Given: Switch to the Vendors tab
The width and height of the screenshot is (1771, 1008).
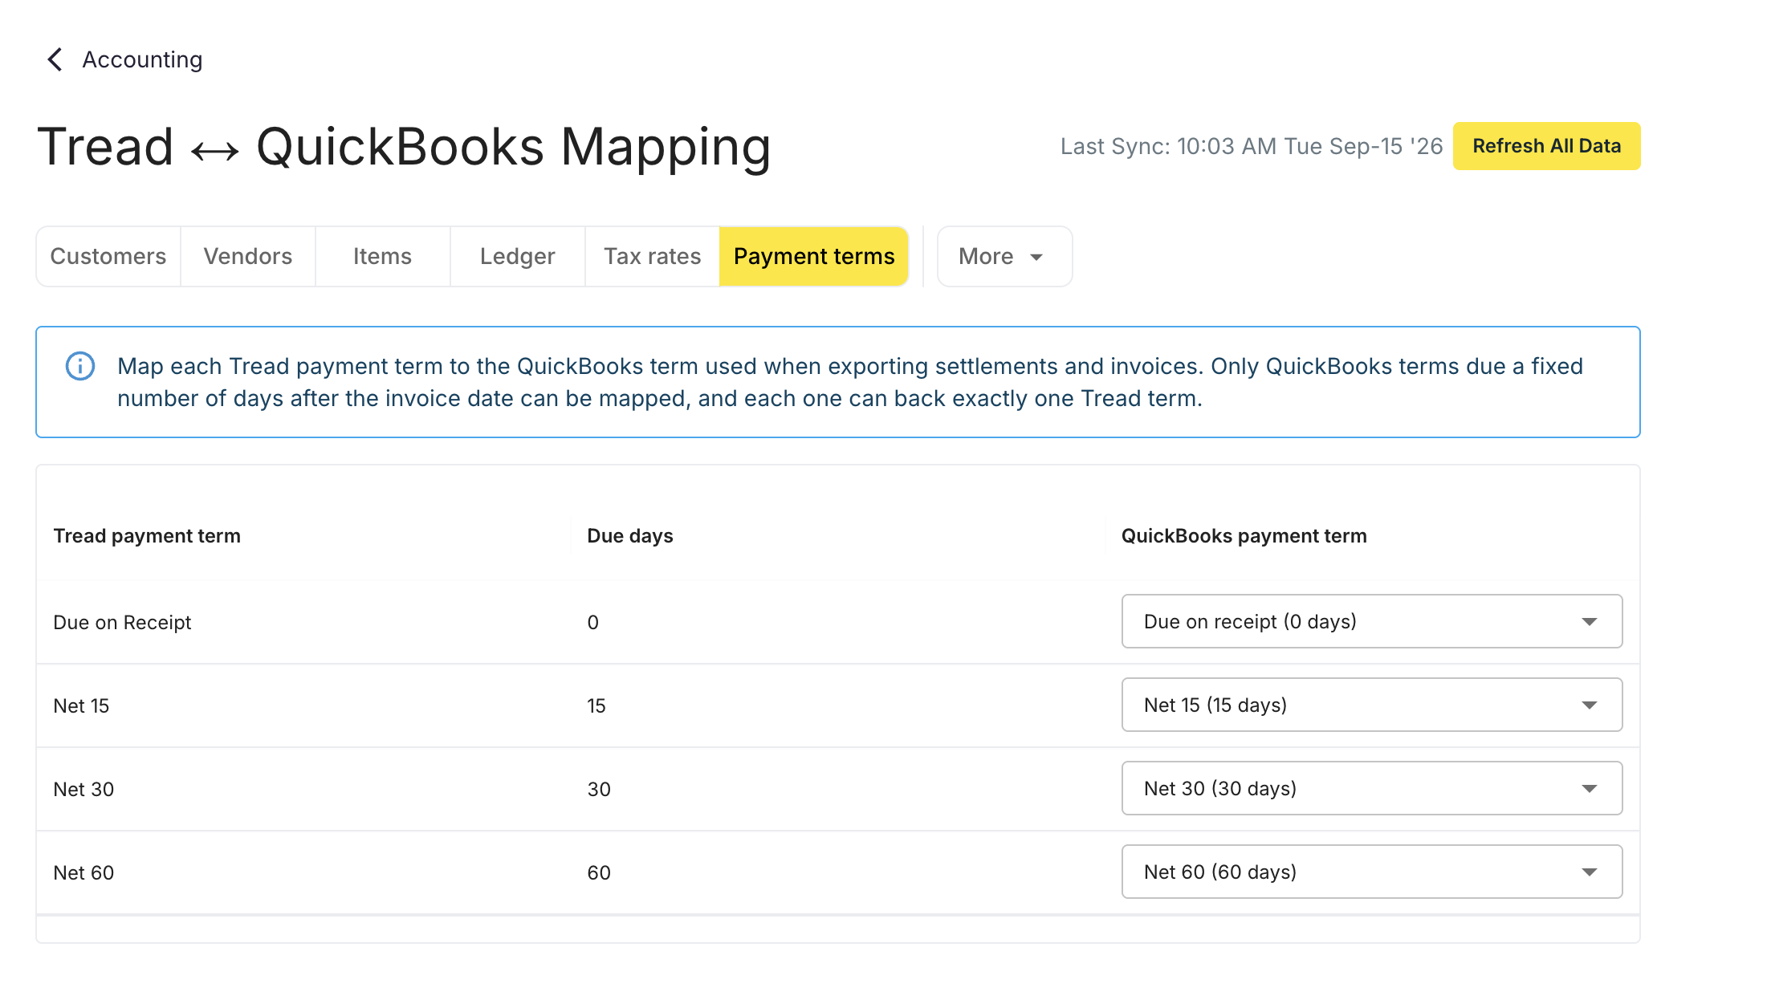Looking at the screenshot, I should click(x=248, y=256).
